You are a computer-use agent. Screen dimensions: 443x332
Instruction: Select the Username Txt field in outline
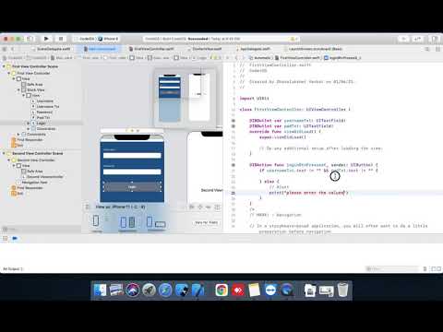[48, 106]
